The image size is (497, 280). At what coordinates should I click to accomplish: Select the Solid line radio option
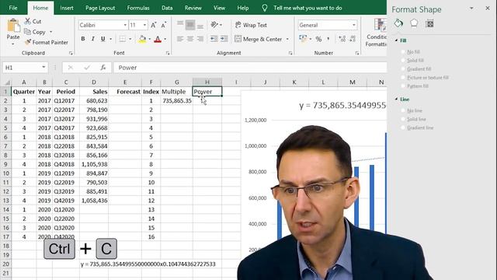(403, 119)
